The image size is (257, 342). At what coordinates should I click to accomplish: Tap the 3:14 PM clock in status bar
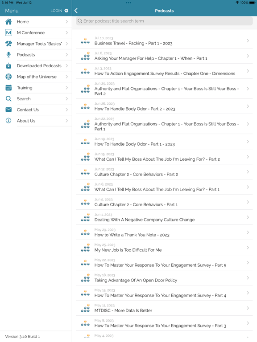(8, 3)
